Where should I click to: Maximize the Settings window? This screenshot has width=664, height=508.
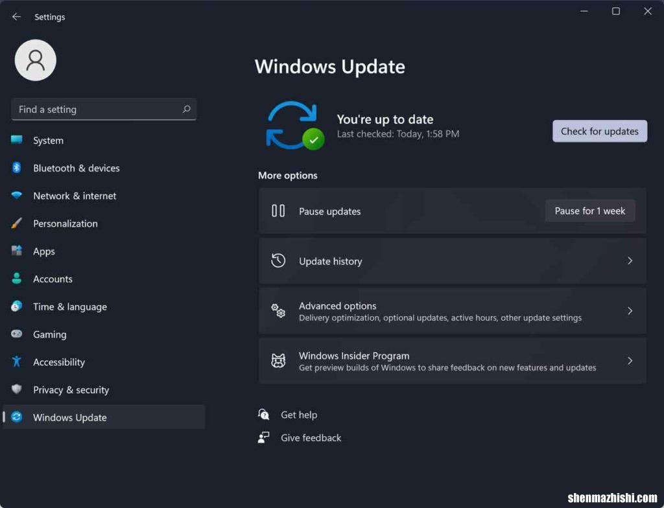tap(616, 11)
